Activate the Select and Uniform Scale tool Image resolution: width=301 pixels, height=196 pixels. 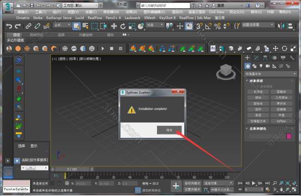132,26
